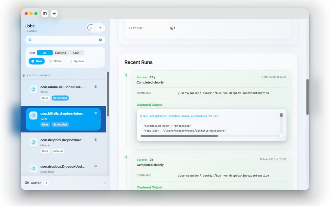Select the All filter tab
Image resolution: width=330 pixels, height=206 pixels.
pyautogui.click(x=45, y=53)
